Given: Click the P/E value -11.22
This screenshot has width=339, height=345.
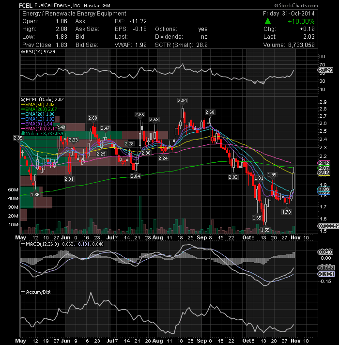Looking at the screenshot, I should 138,21.
